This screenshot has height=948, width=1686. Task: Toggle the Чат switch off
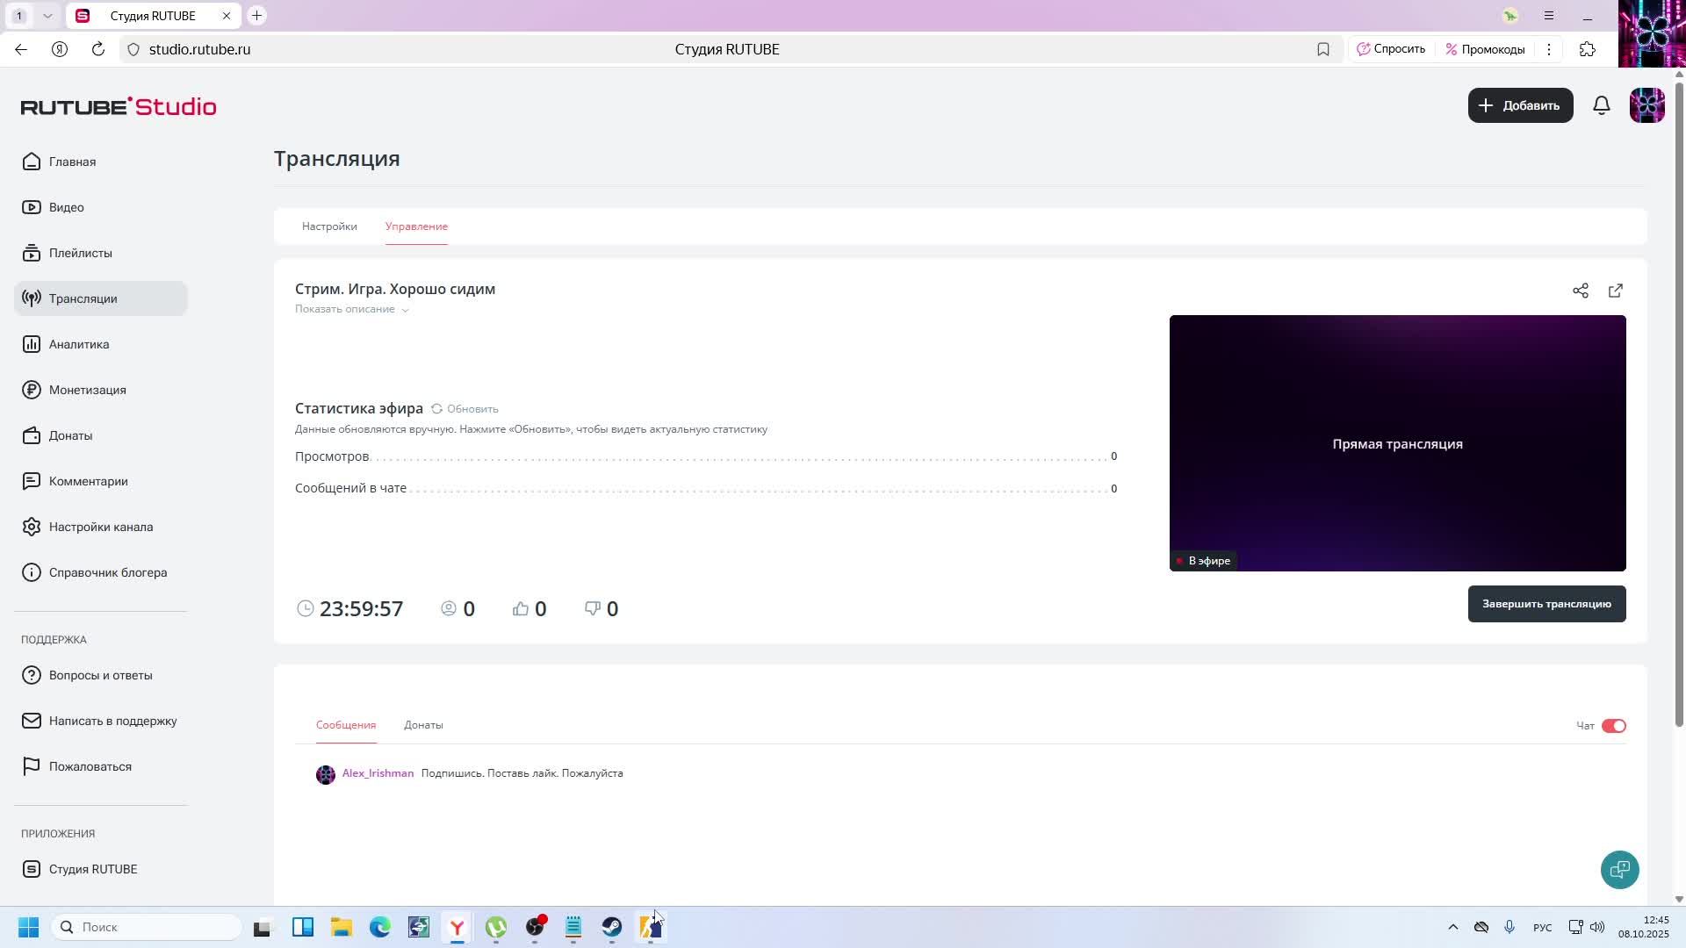click(x=1614, y=726)
